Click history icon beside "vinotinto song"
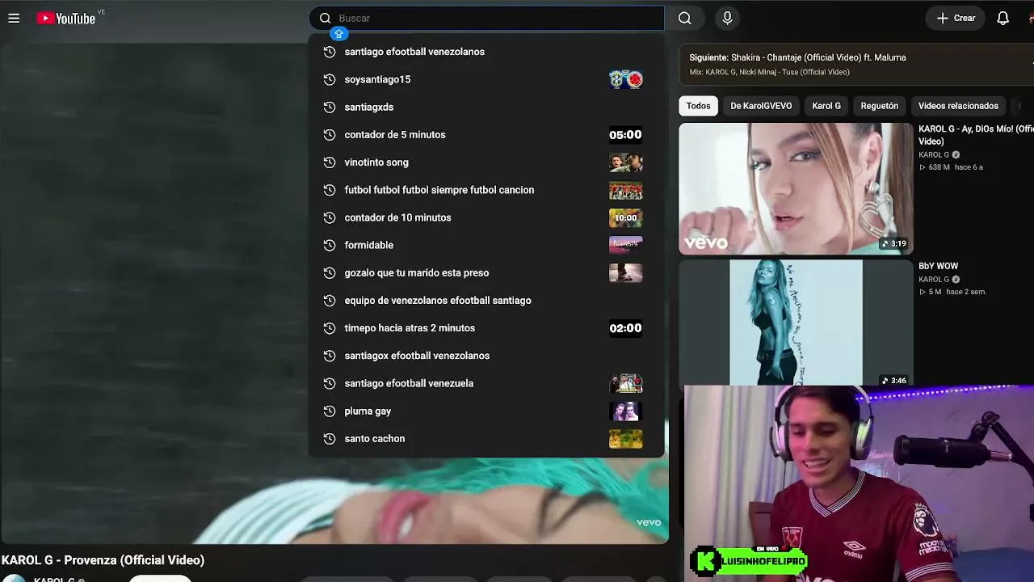 329,162
